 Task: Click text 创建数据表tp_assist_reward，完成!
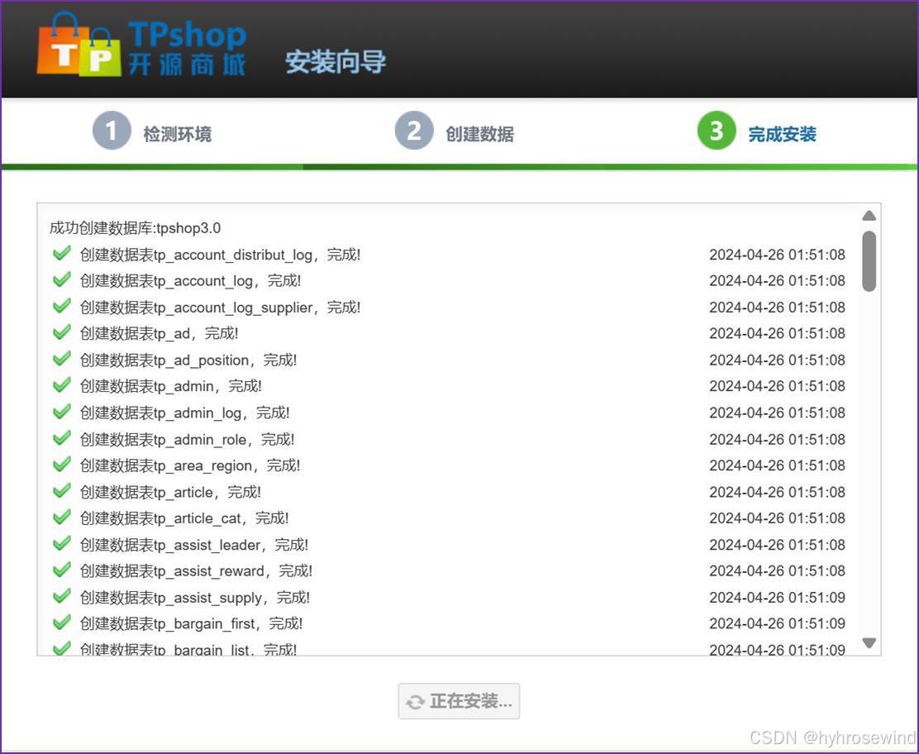coord(197,571)
